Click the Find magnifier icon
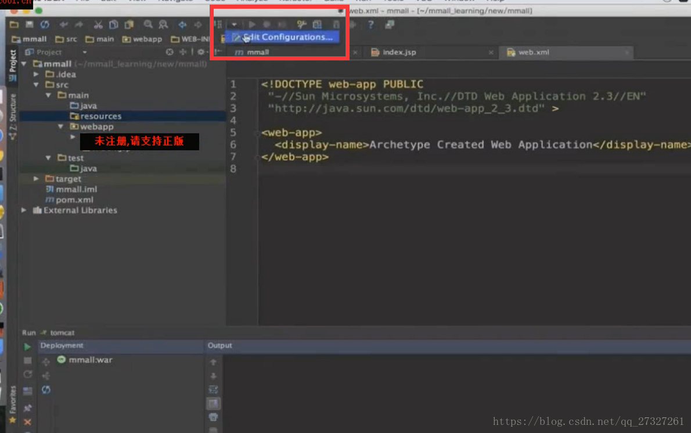691x433 pixels. [148, 24]
